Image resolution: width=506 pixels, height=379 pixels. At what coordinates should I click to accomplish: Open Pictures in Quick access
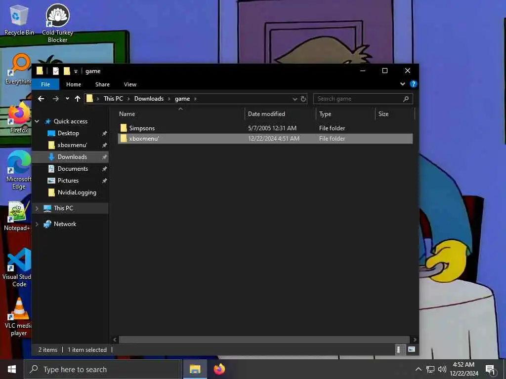(68, 181)
